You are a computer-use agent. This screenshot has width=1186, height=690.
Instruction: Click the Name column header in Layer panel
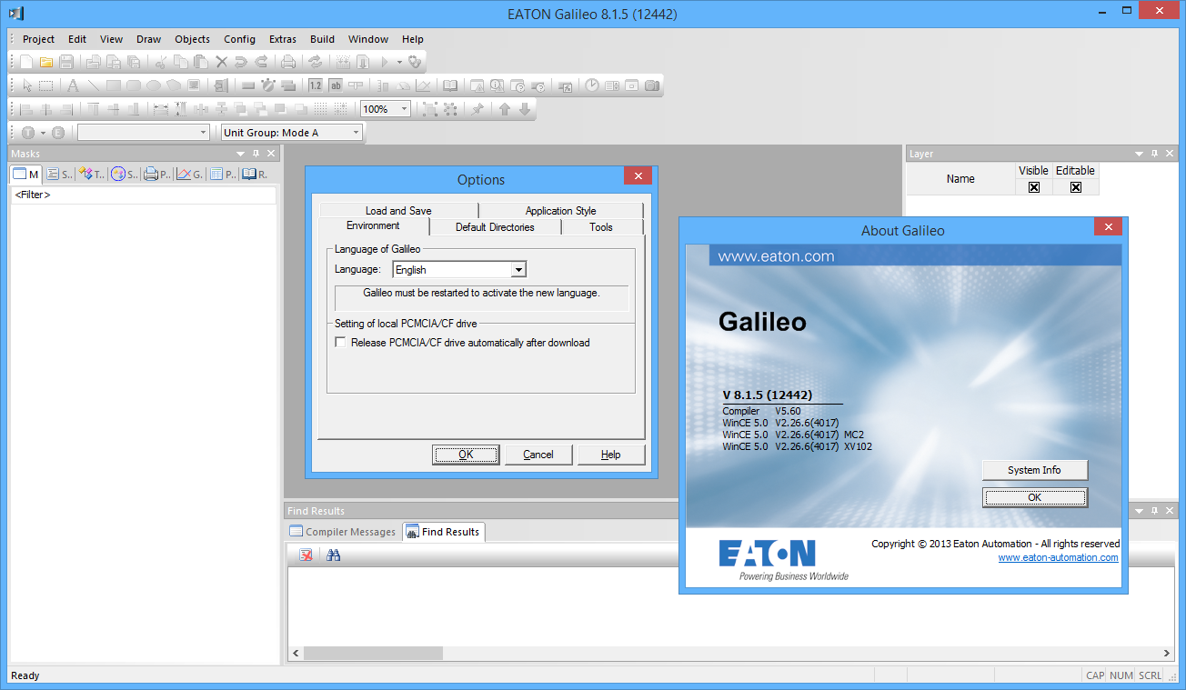coord(960,179)
